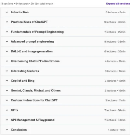Image resolution: width=130 pixels, height=135 pixels.
Task: Expand the Introduction section chevron
Action: [x=7, y=12]
